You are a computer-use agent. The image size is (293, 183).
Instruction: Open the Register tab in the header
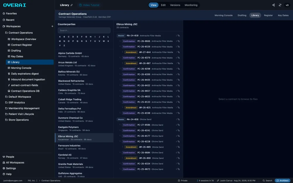(268, 15)
